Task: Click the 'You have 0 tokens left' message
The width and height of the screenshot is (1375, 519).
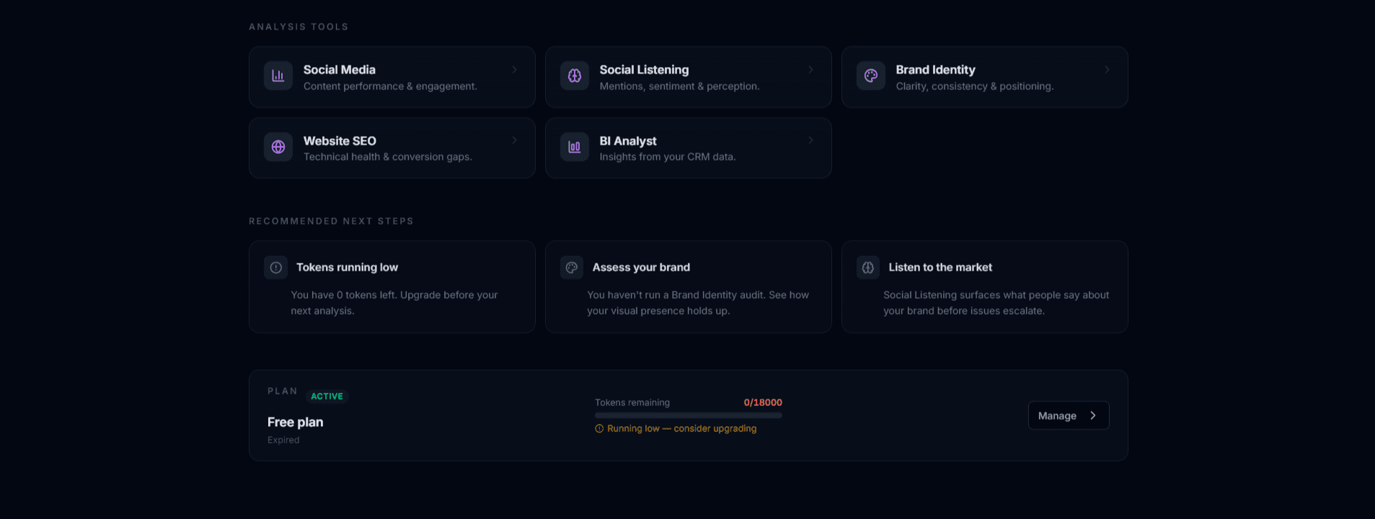Action: click(x=394, y=303)
